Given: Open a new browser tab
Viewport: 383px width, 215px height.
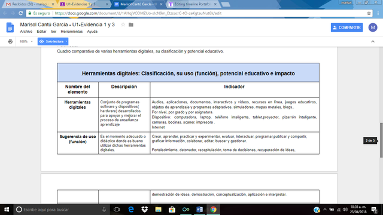Looking at the screenshot, I should coord(226,4).
